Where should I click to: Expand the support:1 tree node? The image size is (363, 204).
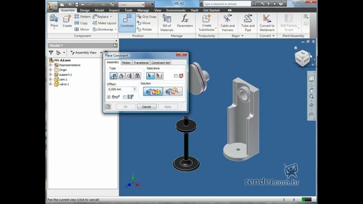[x=50, y=75]
